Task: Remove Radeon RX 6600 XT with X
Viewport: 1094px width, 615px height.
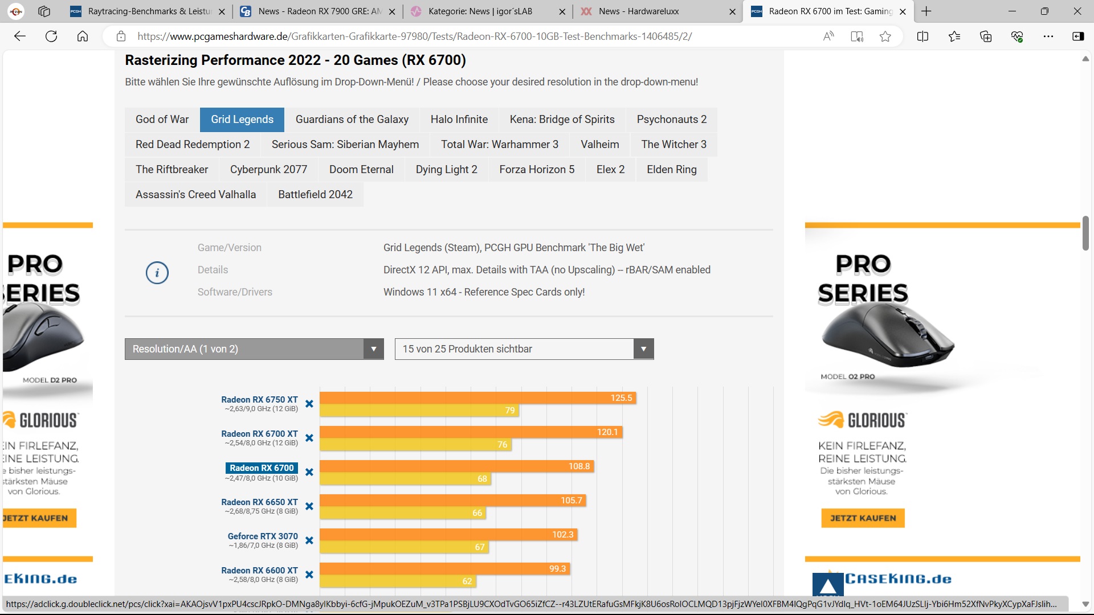Action: tap(309, 575)
